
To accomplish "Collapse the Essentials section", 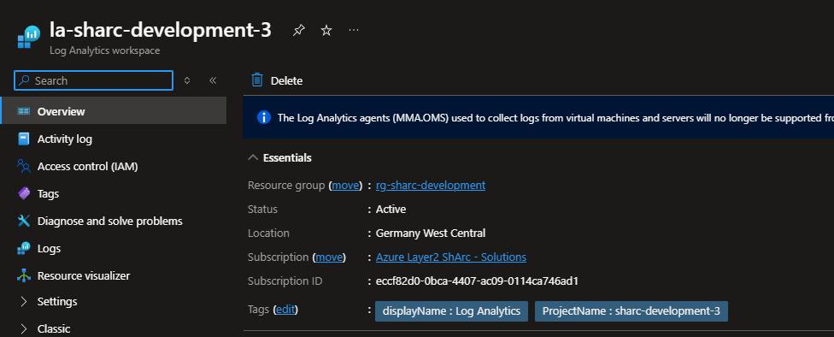I will tap(253, 157).
